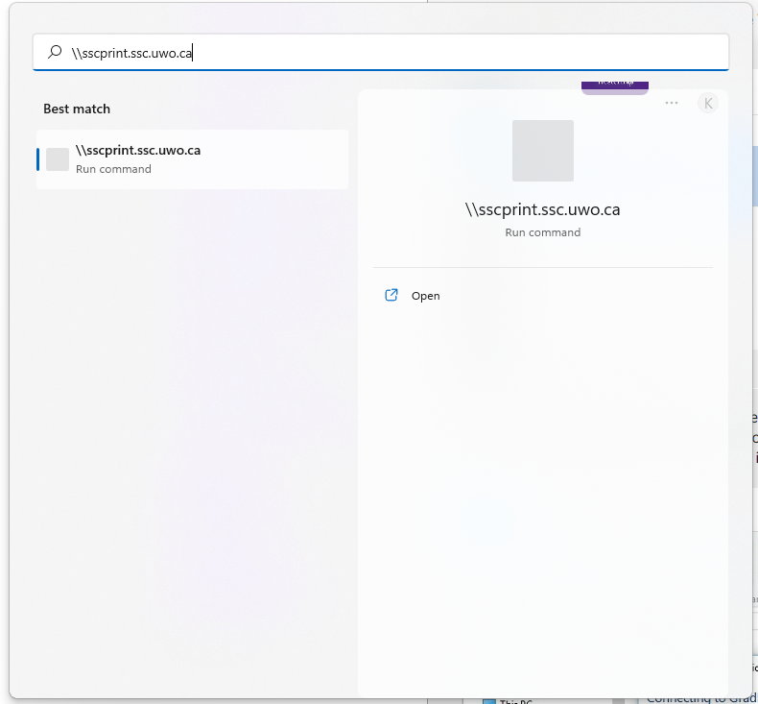Click the search box containing \\sscprint.ssc.uwo.ca
This screenshot has height=704, width=758.
click(x=381, y=52)
